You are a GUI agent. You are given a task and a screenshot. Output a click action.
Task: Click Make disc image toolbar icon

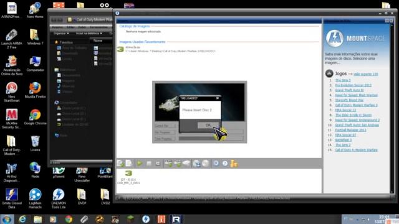[x=196, y=163]
